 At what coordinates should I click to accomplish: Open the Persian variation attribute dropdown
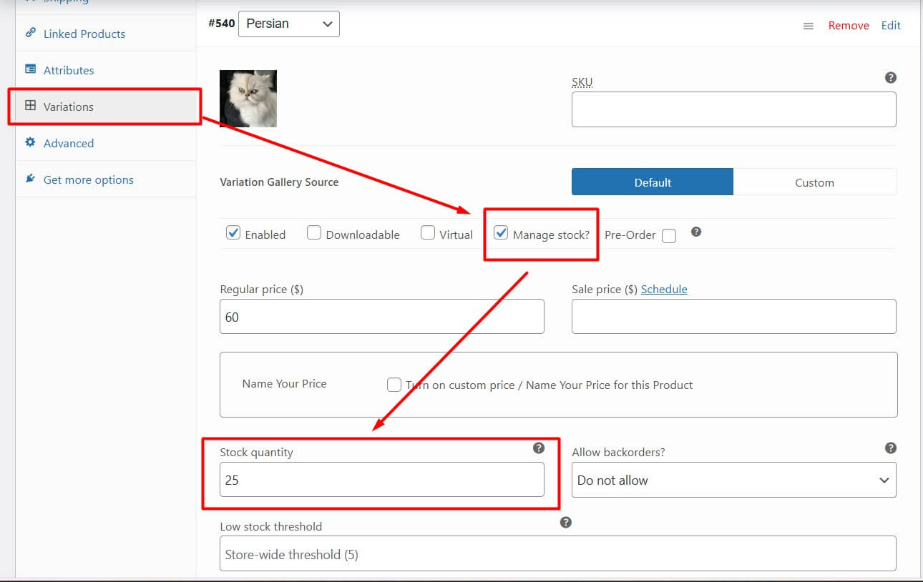288,24
